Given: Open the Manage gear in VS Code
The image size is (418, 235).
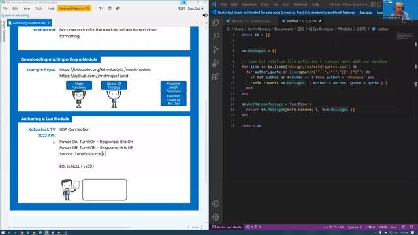Looking at the screenshot, I should [216, 217].
